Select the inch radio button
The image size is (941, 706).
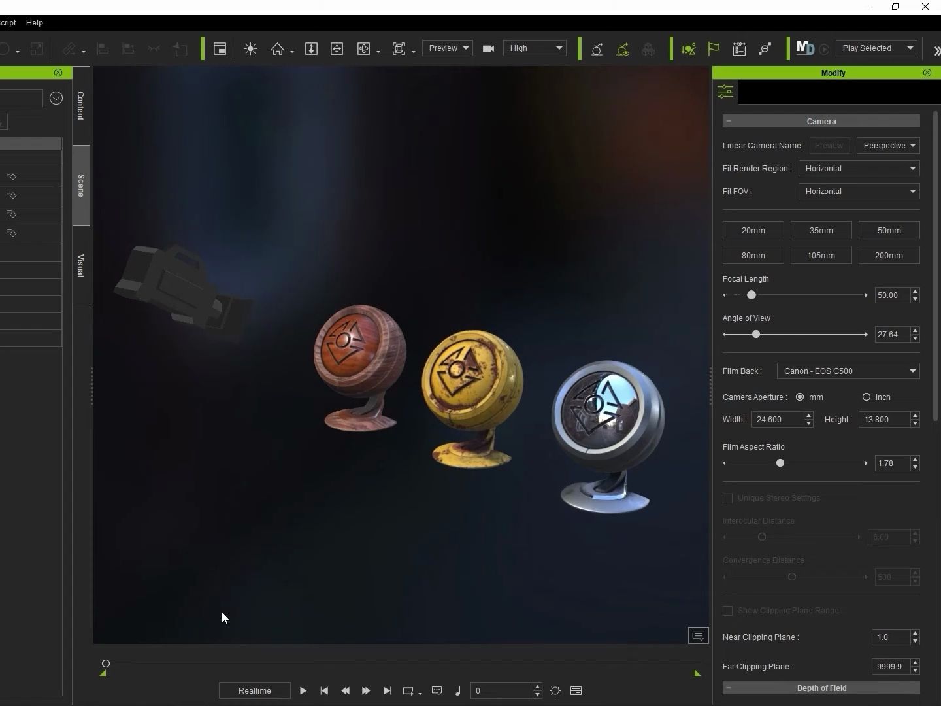point(867,397)
